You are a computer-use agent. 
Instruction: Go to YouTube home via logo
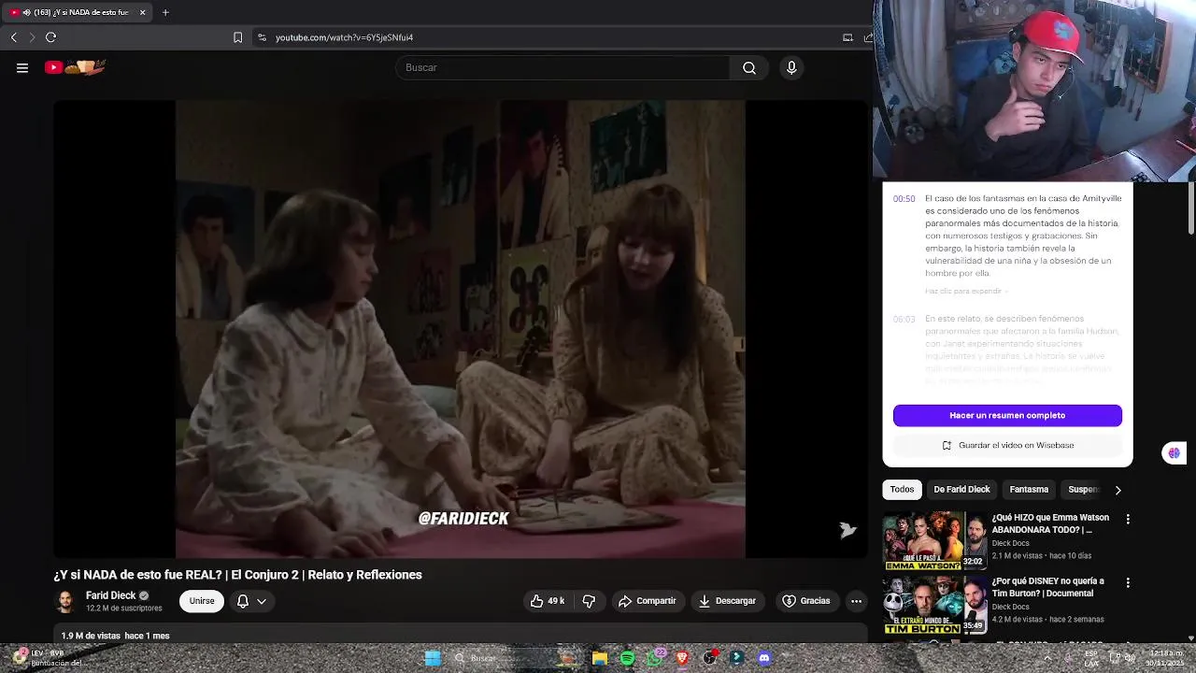[76, 67]
